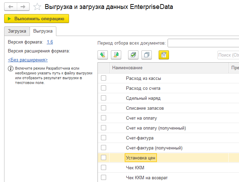Image resolution: width=239 pixels, height=182 pixels.
Task: Click the second toolbar icon with green arrow pointing right
Action: (x=116, y=55)
